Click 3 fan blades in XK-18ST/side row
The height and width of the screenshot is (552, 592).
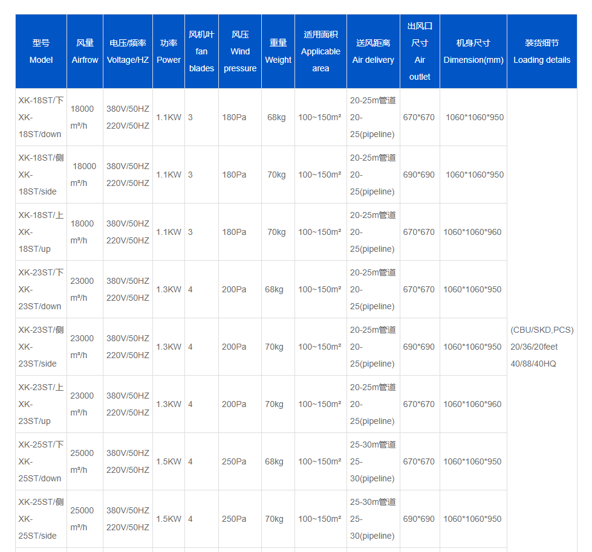(x=190, y=175)
